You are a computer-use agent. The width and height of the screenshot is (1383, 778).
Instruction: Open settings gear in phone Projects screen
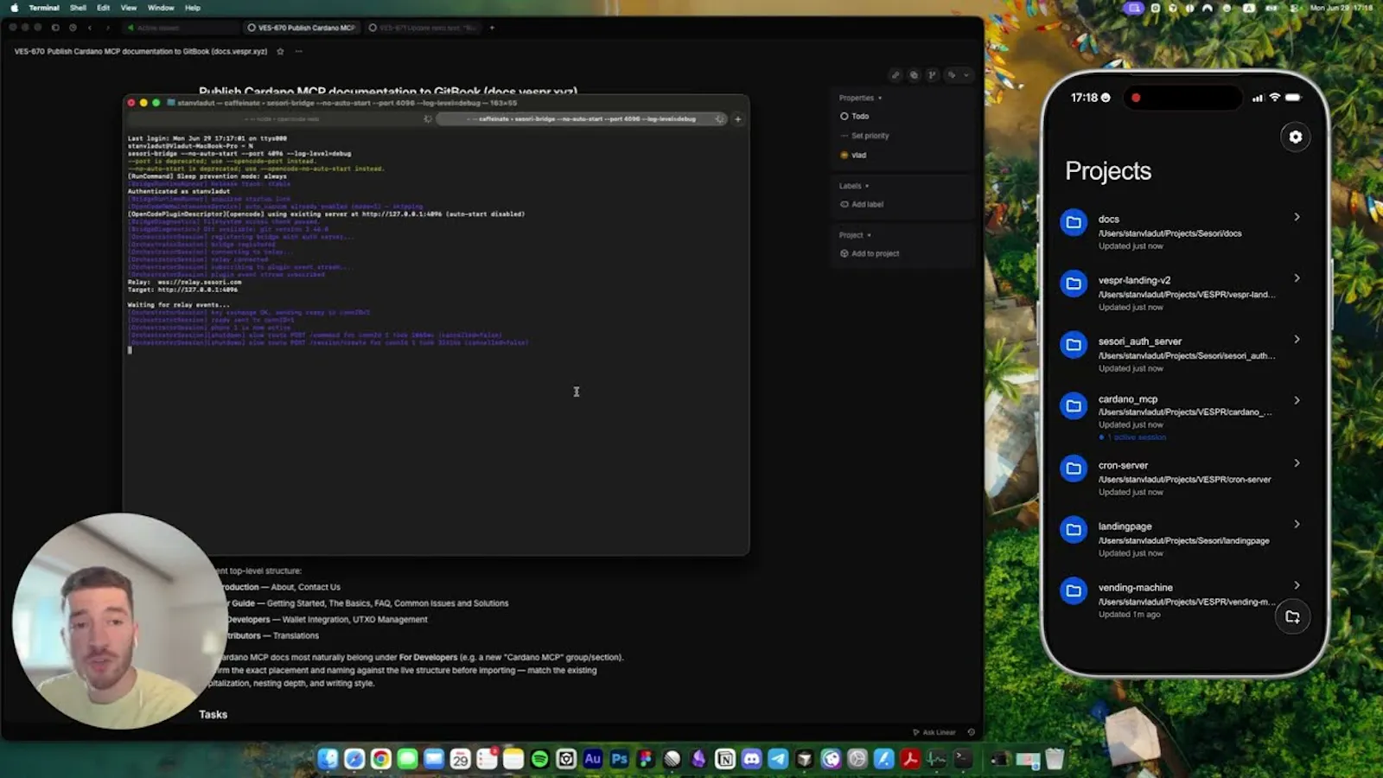click(1295, 137)
